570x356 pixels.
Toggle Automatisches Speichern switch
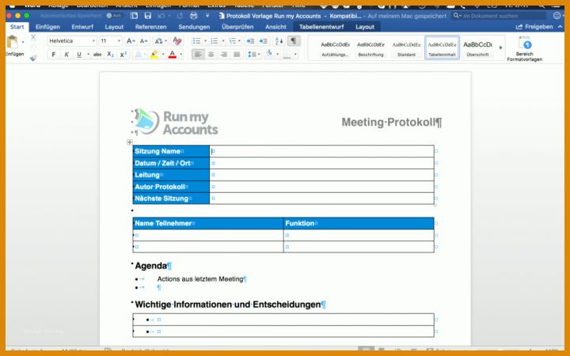point(113,16)
